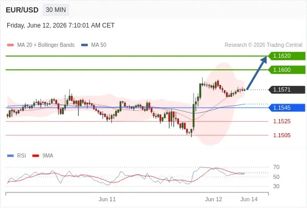Click the EUR/USD symbol title
The height and width of the screenshot is (208, 307).
point(22,10)
